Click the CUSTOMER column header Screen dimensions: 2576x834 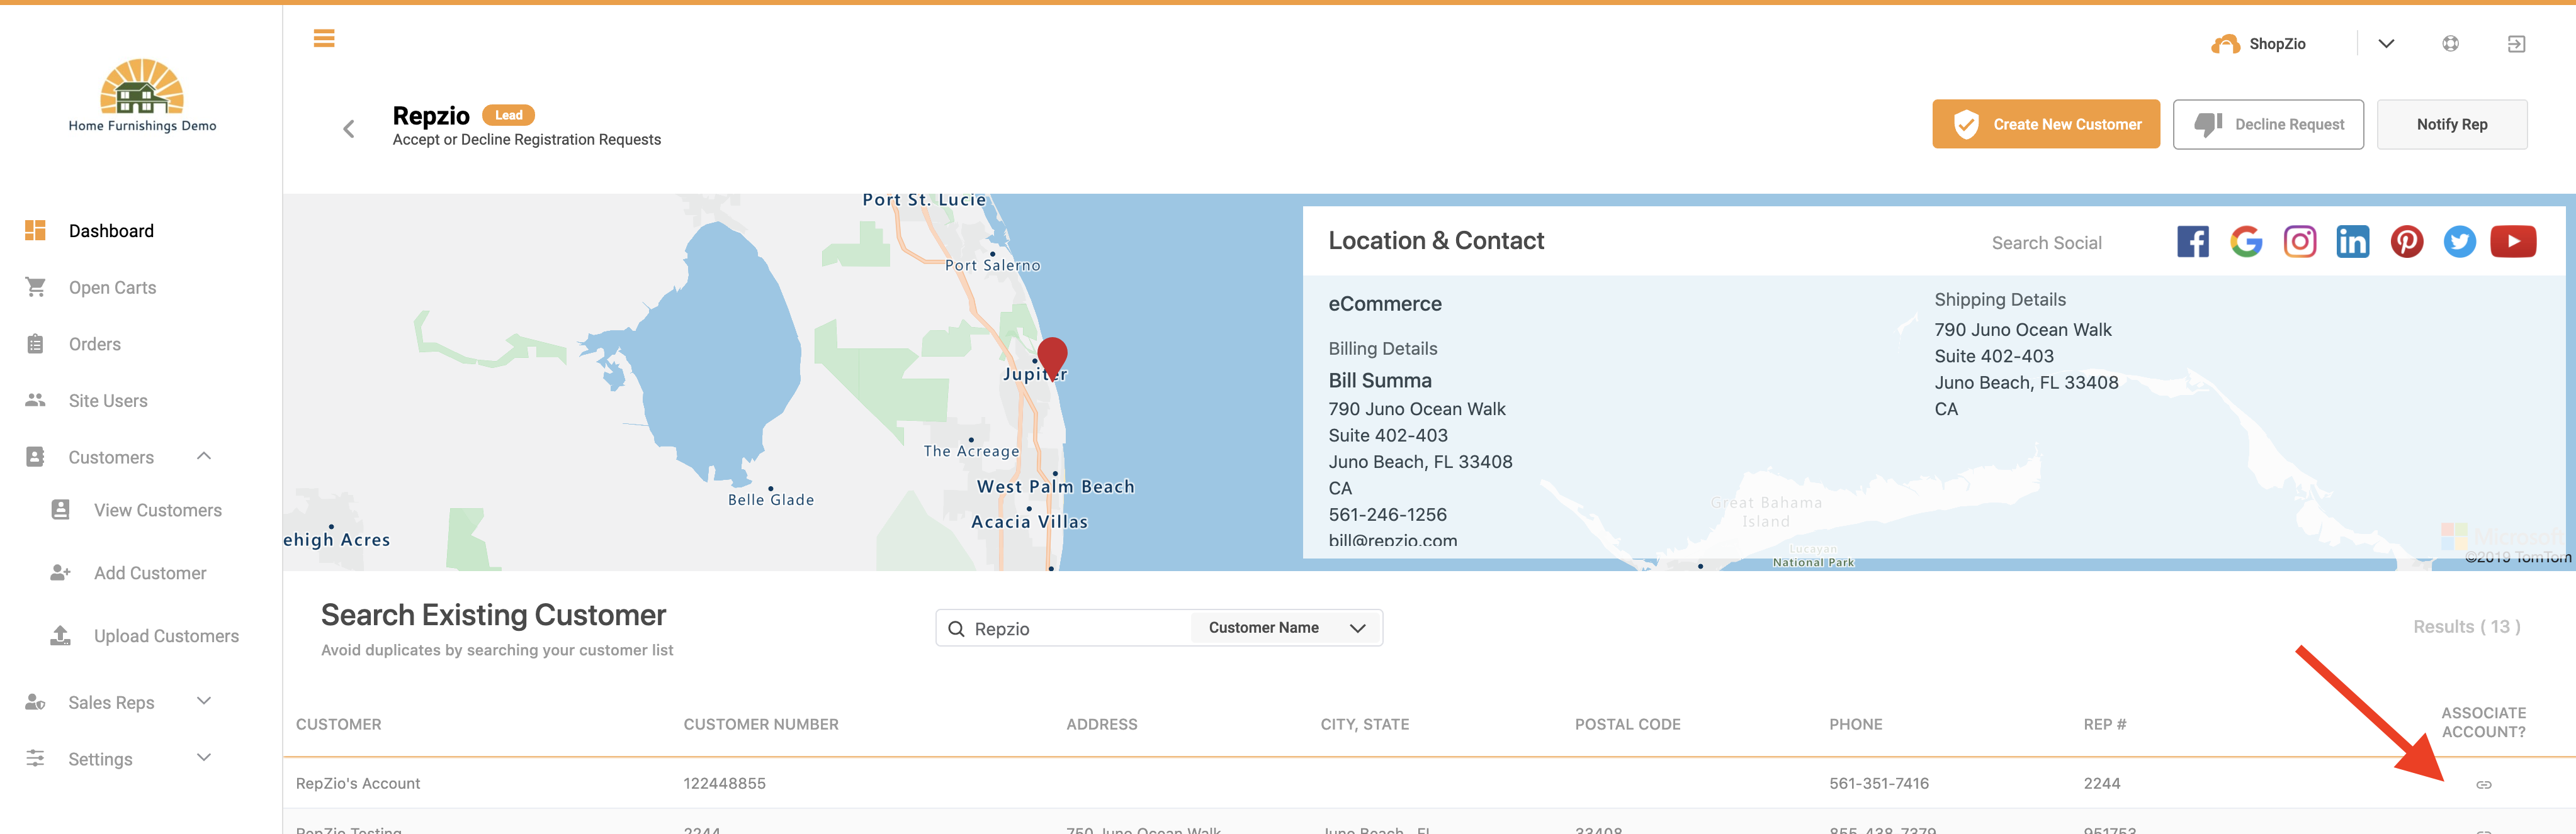(338, 725)
